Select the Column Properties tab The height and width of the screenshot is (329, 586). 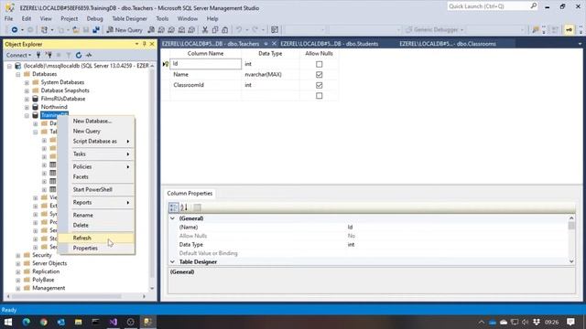click(x=190, y=193)
